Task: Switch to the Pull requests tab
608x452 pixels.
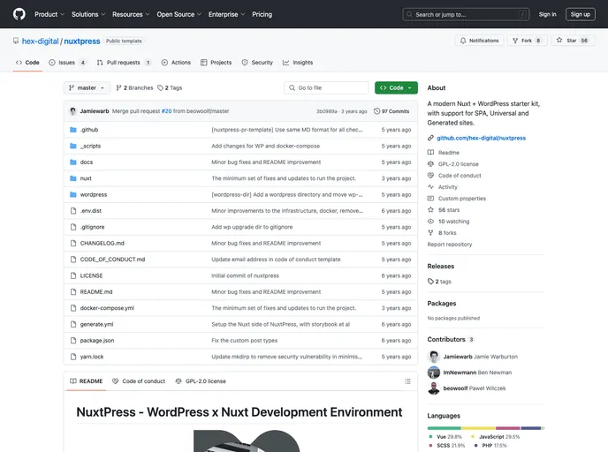Action: point(124,63)
